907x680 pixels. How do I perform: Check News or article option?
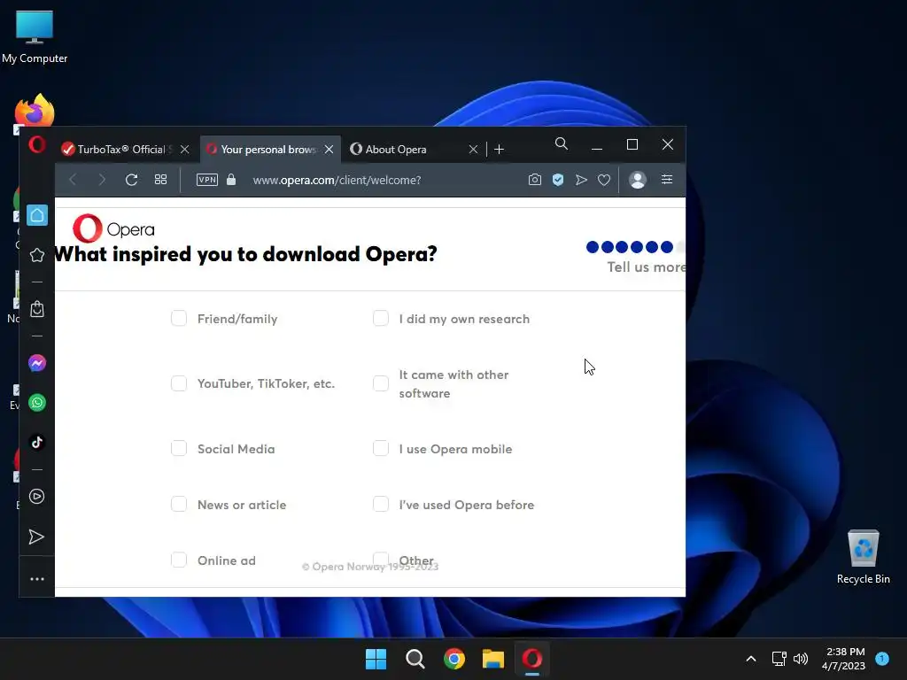(179, 504)
